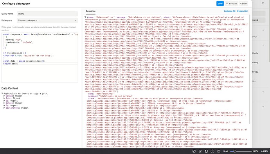270x154 pixels.
Task: Click the 4:43 PM clock
Action: tap(265, 151)
